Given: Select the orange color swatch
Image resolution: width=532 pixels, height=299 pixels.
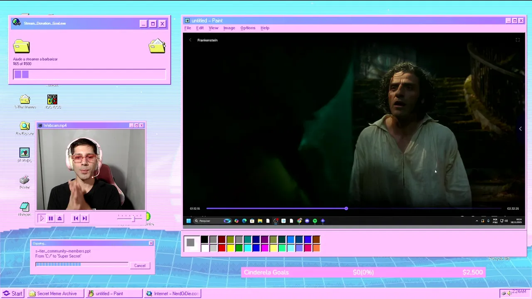Looking at the screenshot, I should (316, 248).
